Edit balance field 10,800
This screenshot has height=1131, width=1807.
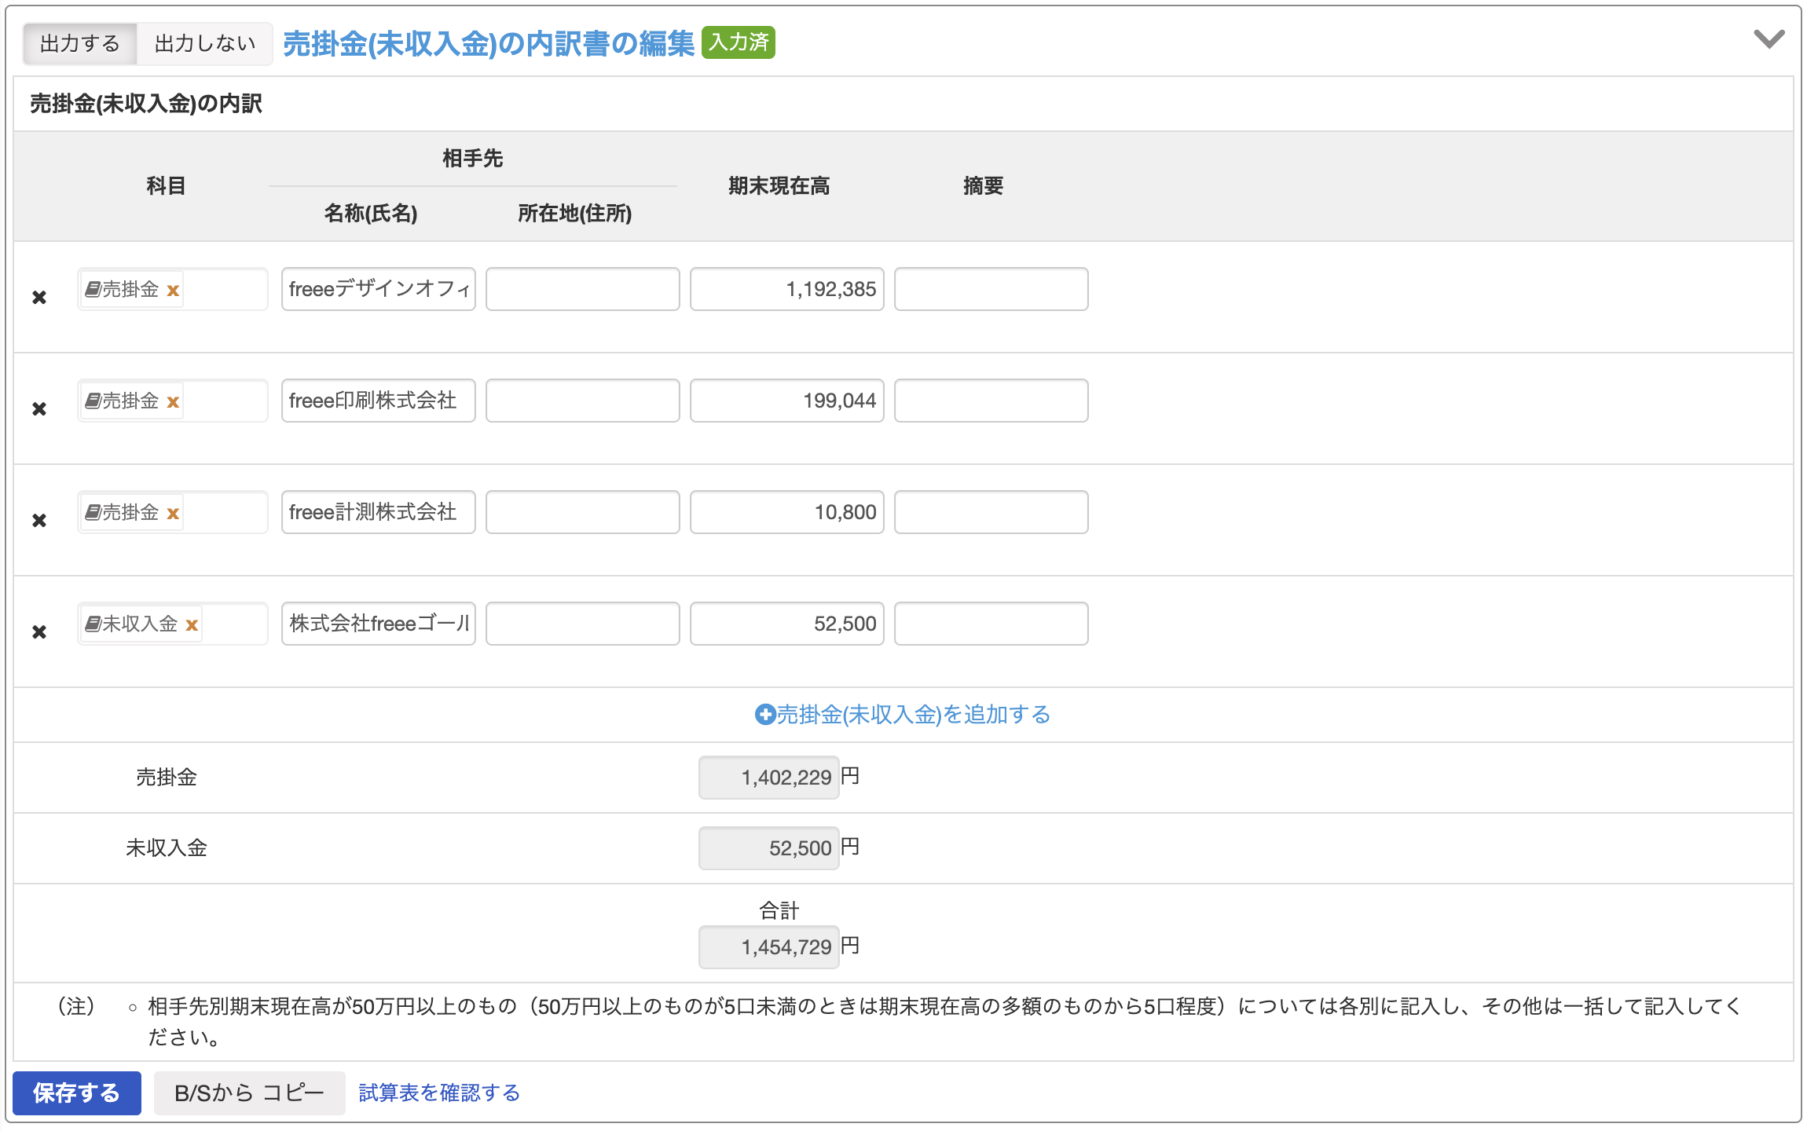pos(787,512)
